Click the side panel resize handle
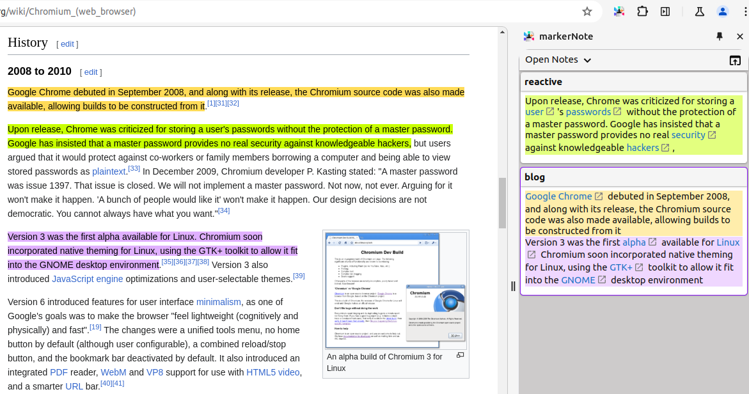Viewport: 749px width, 394px height. pyautogui.click(x=513, y=286)
